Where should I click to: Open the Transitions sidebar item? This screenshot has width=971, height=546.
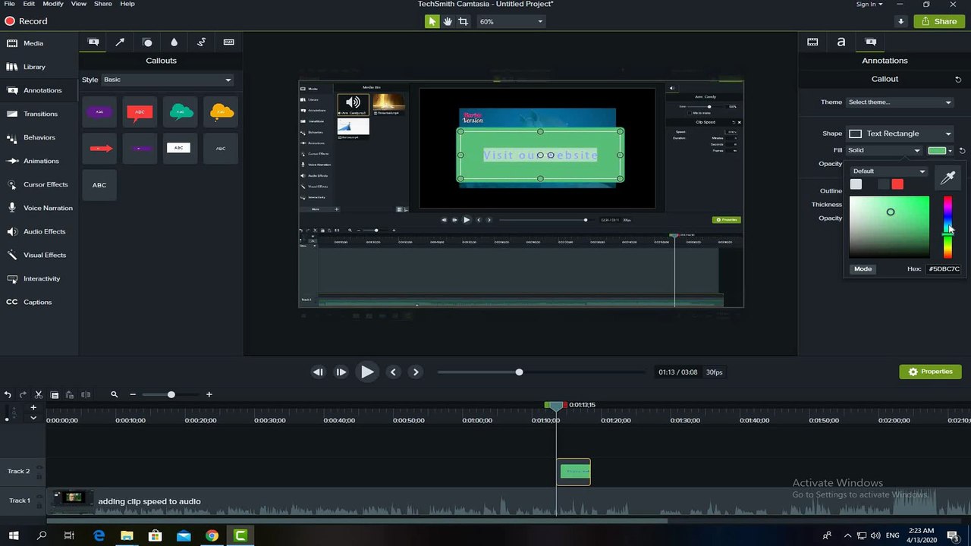click(x=32, y=114)
